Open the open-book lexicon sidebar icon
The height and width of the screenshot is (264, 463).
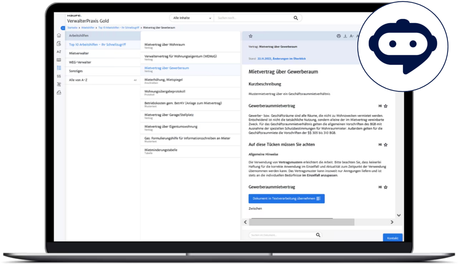tap(59, 60)
